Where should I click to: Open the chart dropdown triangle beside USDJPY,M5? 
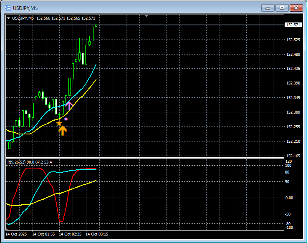[x=9, y=18]
